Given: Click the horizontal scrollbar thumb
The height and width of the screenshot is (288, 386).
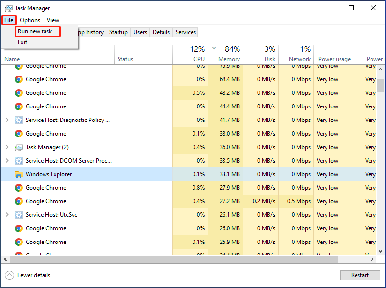Looking at the screenshot, I should pyautogui.click(x=174, y=259).
